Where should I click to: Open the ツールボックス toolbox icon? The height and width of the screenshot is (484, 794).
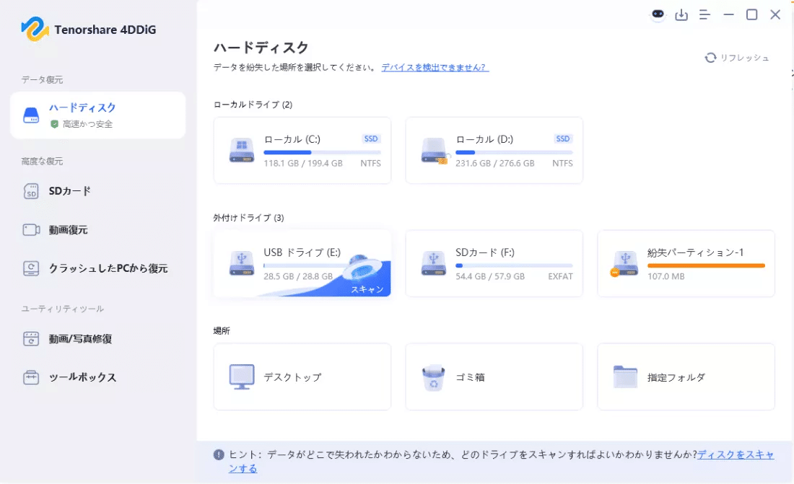tap(31, 377)
